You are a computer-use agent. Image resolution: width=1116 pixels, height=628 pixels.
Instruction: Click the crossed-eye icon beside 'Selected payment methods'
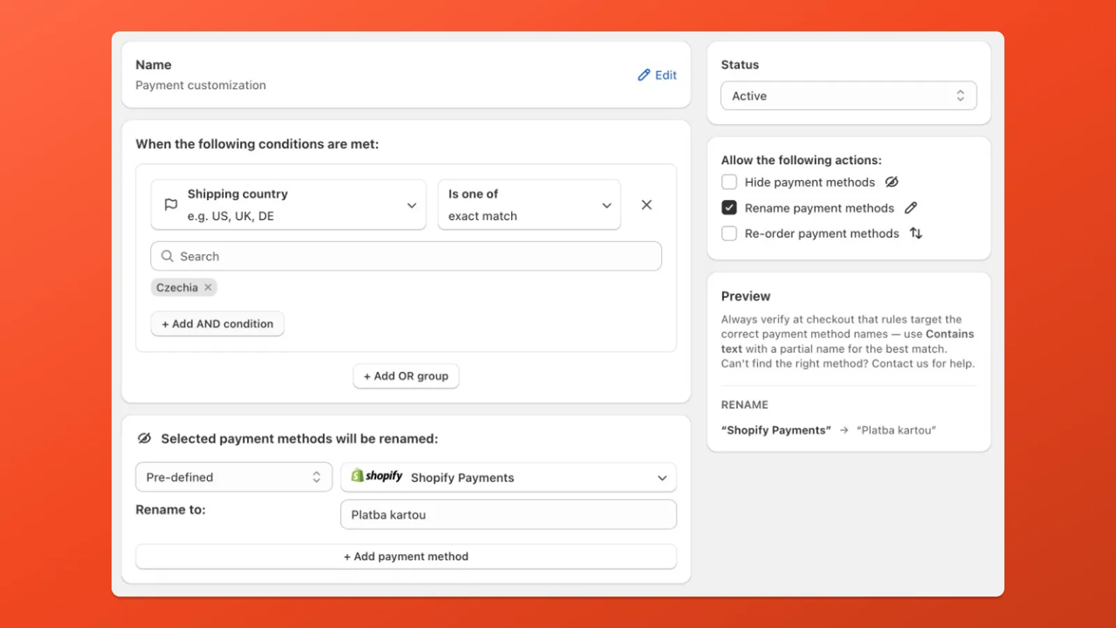[144, 438]
